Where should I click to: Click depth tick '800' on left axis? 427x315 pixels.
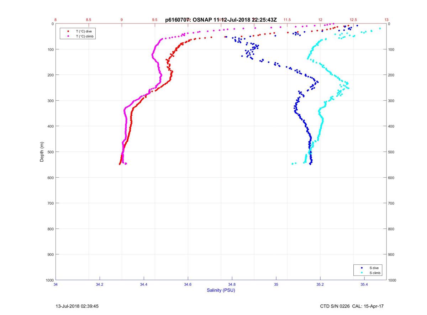point(50,229)
